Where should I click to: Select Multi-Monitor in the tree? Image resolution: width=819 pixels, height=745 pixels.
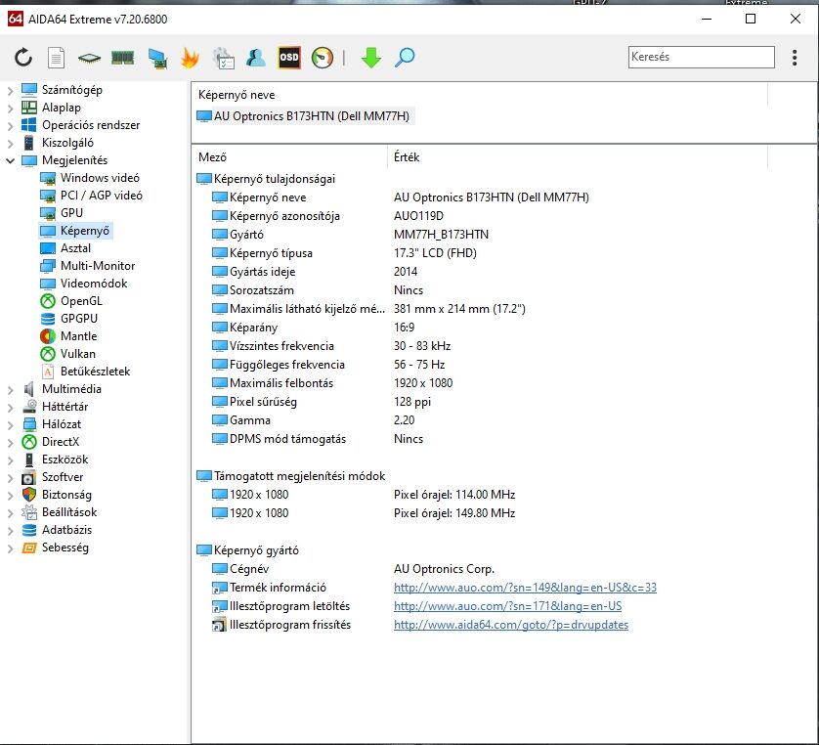[x=98, y=265]
